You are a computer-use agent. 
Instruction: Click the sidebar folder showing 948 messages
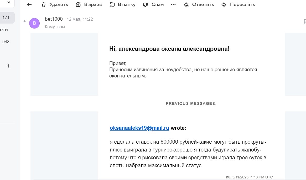point(6,42)
